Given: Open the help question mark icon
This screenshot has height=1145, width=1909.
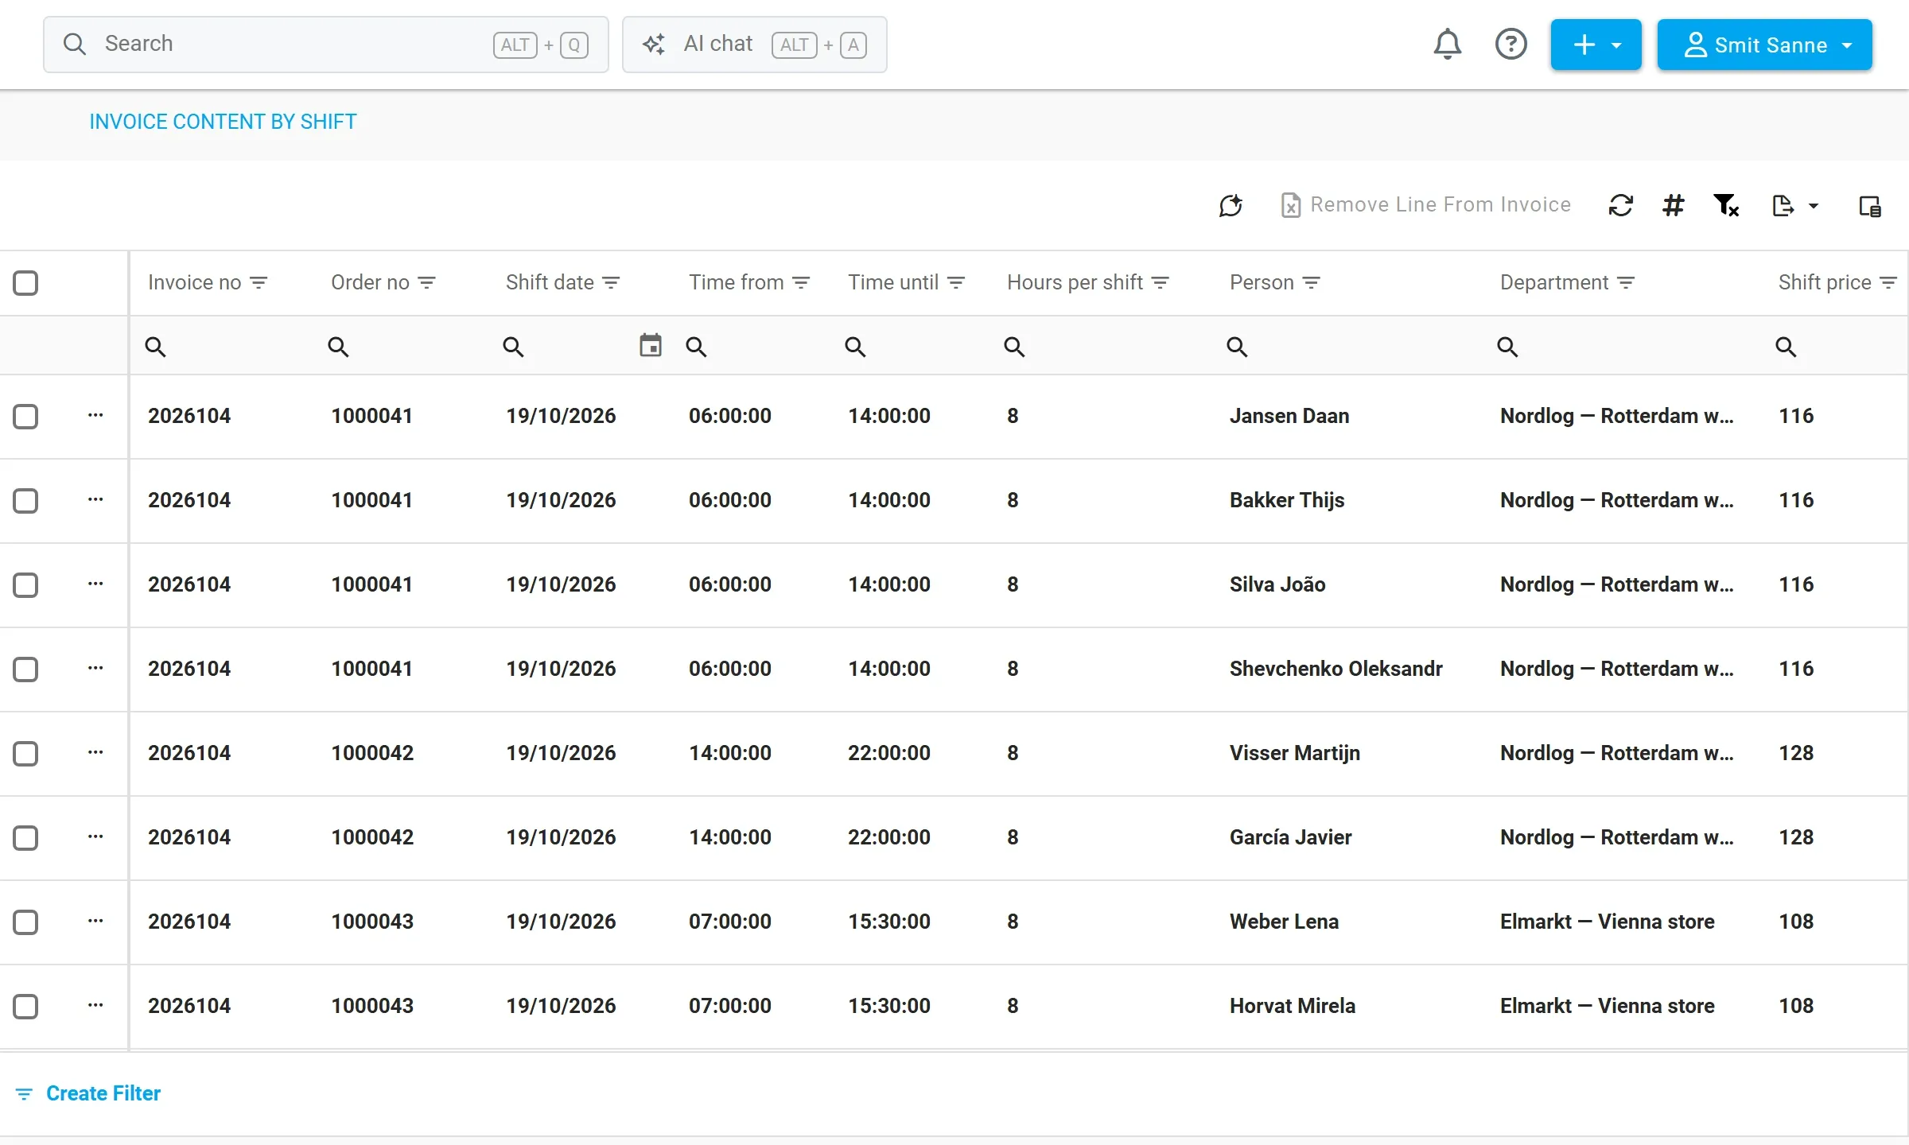Looking at the screenshot, I should point(1510,45).
